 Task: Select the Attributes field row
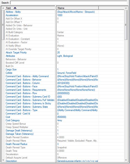pos(30,56)
